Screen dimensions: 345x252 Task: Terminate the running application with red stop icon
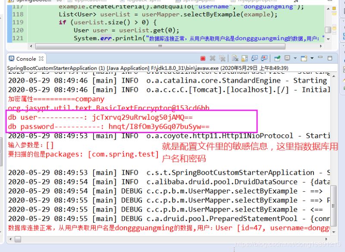pyautogui.click(x=203, y=59)
